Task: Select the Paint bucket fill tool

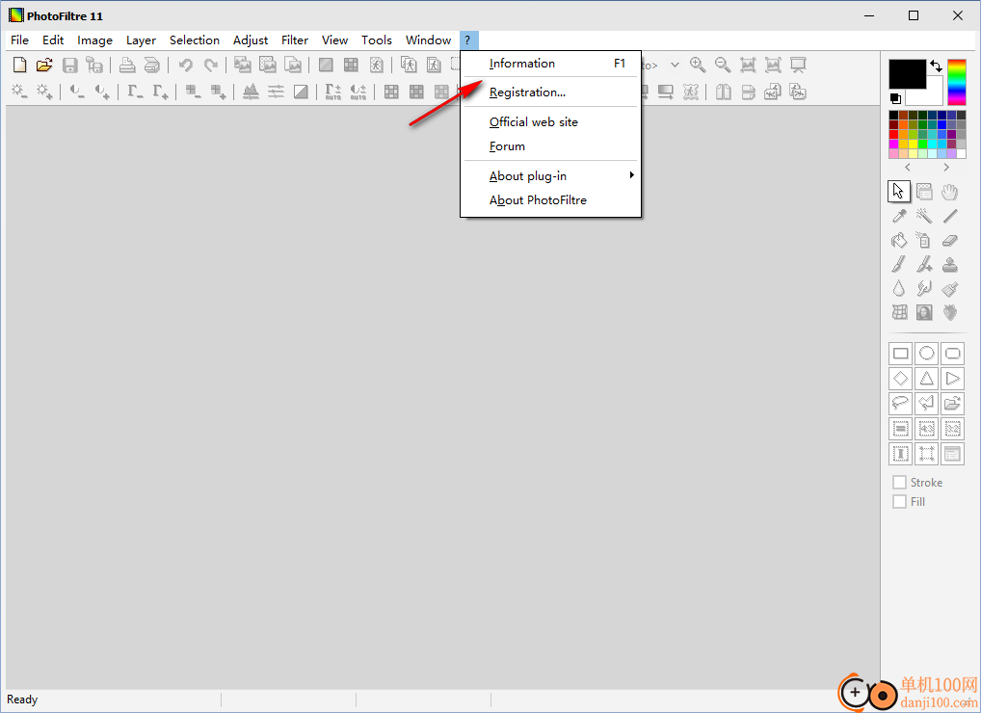Action: click(899, 240)
